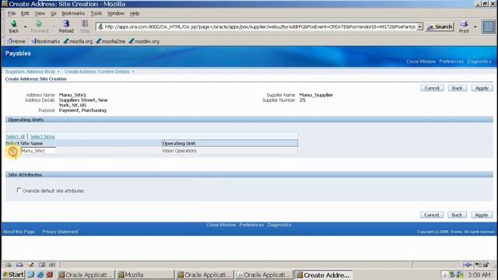Screen dimensions: 498x280
Task: Click the top Back page button
Action: (x=458, y=88)
